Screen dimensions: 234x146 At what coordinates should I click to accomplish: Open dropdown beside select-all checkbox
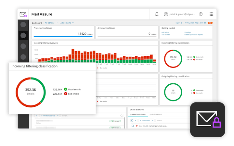click(x=136, y=120)
